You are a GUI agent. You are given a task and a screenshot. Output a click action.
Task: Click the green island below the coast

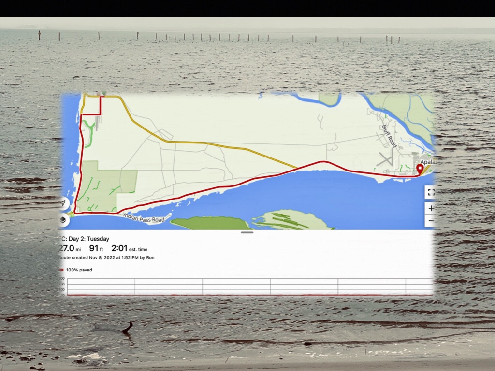(x=210, y=223)
